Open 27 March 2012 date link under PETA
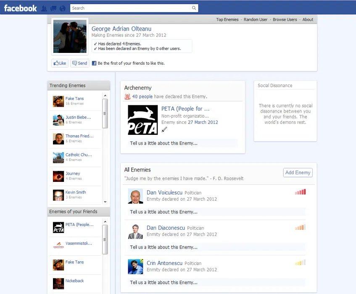 pos(203,122)
